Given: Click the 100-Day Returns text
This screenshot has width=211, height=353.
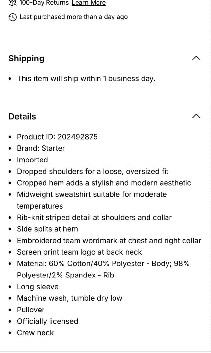Looking at the screenshot, I should [x=44, y=3].
